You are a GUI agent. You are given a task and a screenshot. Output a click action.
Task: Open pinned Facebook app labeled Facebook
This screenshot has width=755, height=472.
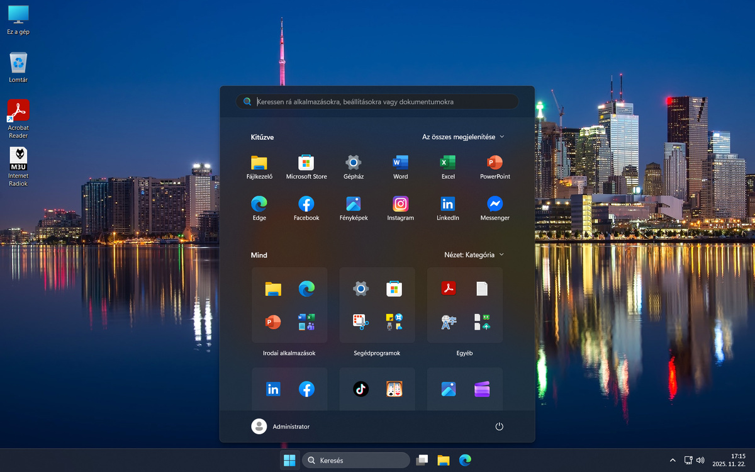[306, 208]
